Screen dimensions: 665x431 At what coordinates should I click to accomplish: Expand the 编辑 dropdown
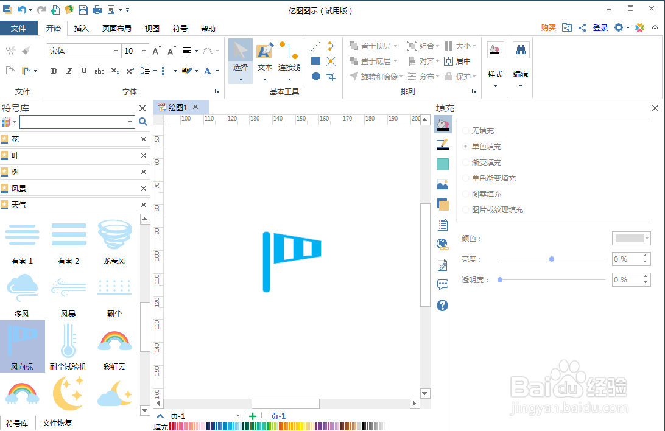pyautogui.click(x=521, y=86)
